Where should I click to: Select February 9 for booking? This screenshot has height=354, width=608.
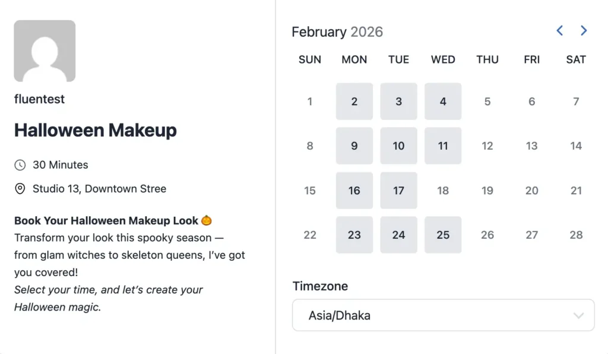pos(354,146)
